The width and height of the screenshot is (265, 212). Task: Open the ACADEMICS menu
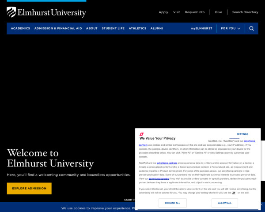[20, 28]
